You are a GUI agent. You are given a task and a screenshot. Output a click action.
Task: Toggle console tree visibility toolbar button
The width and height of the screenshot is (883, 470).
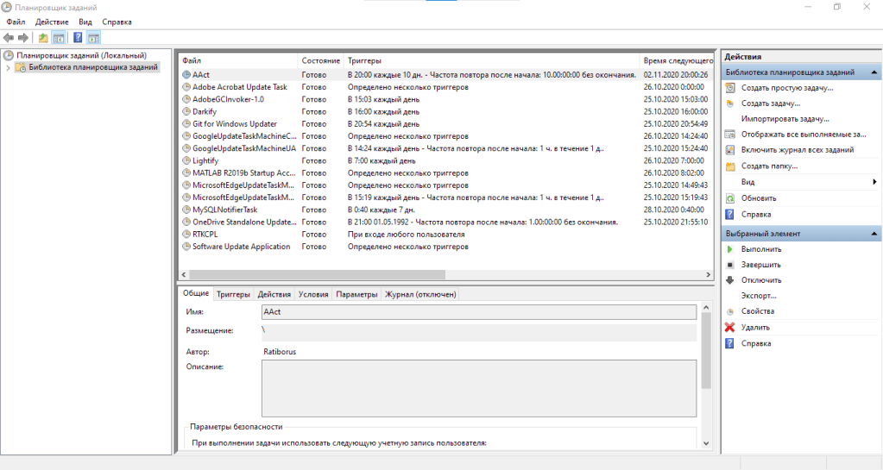point(59,38)
